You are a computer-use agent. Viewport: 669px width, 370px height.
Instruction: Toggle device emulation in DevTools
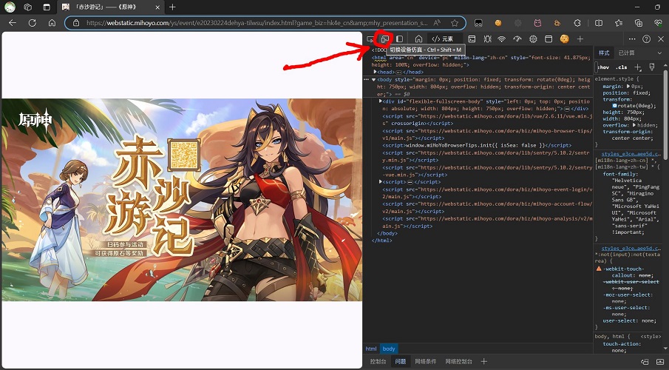pyautogui.click(x=384, y=38)
